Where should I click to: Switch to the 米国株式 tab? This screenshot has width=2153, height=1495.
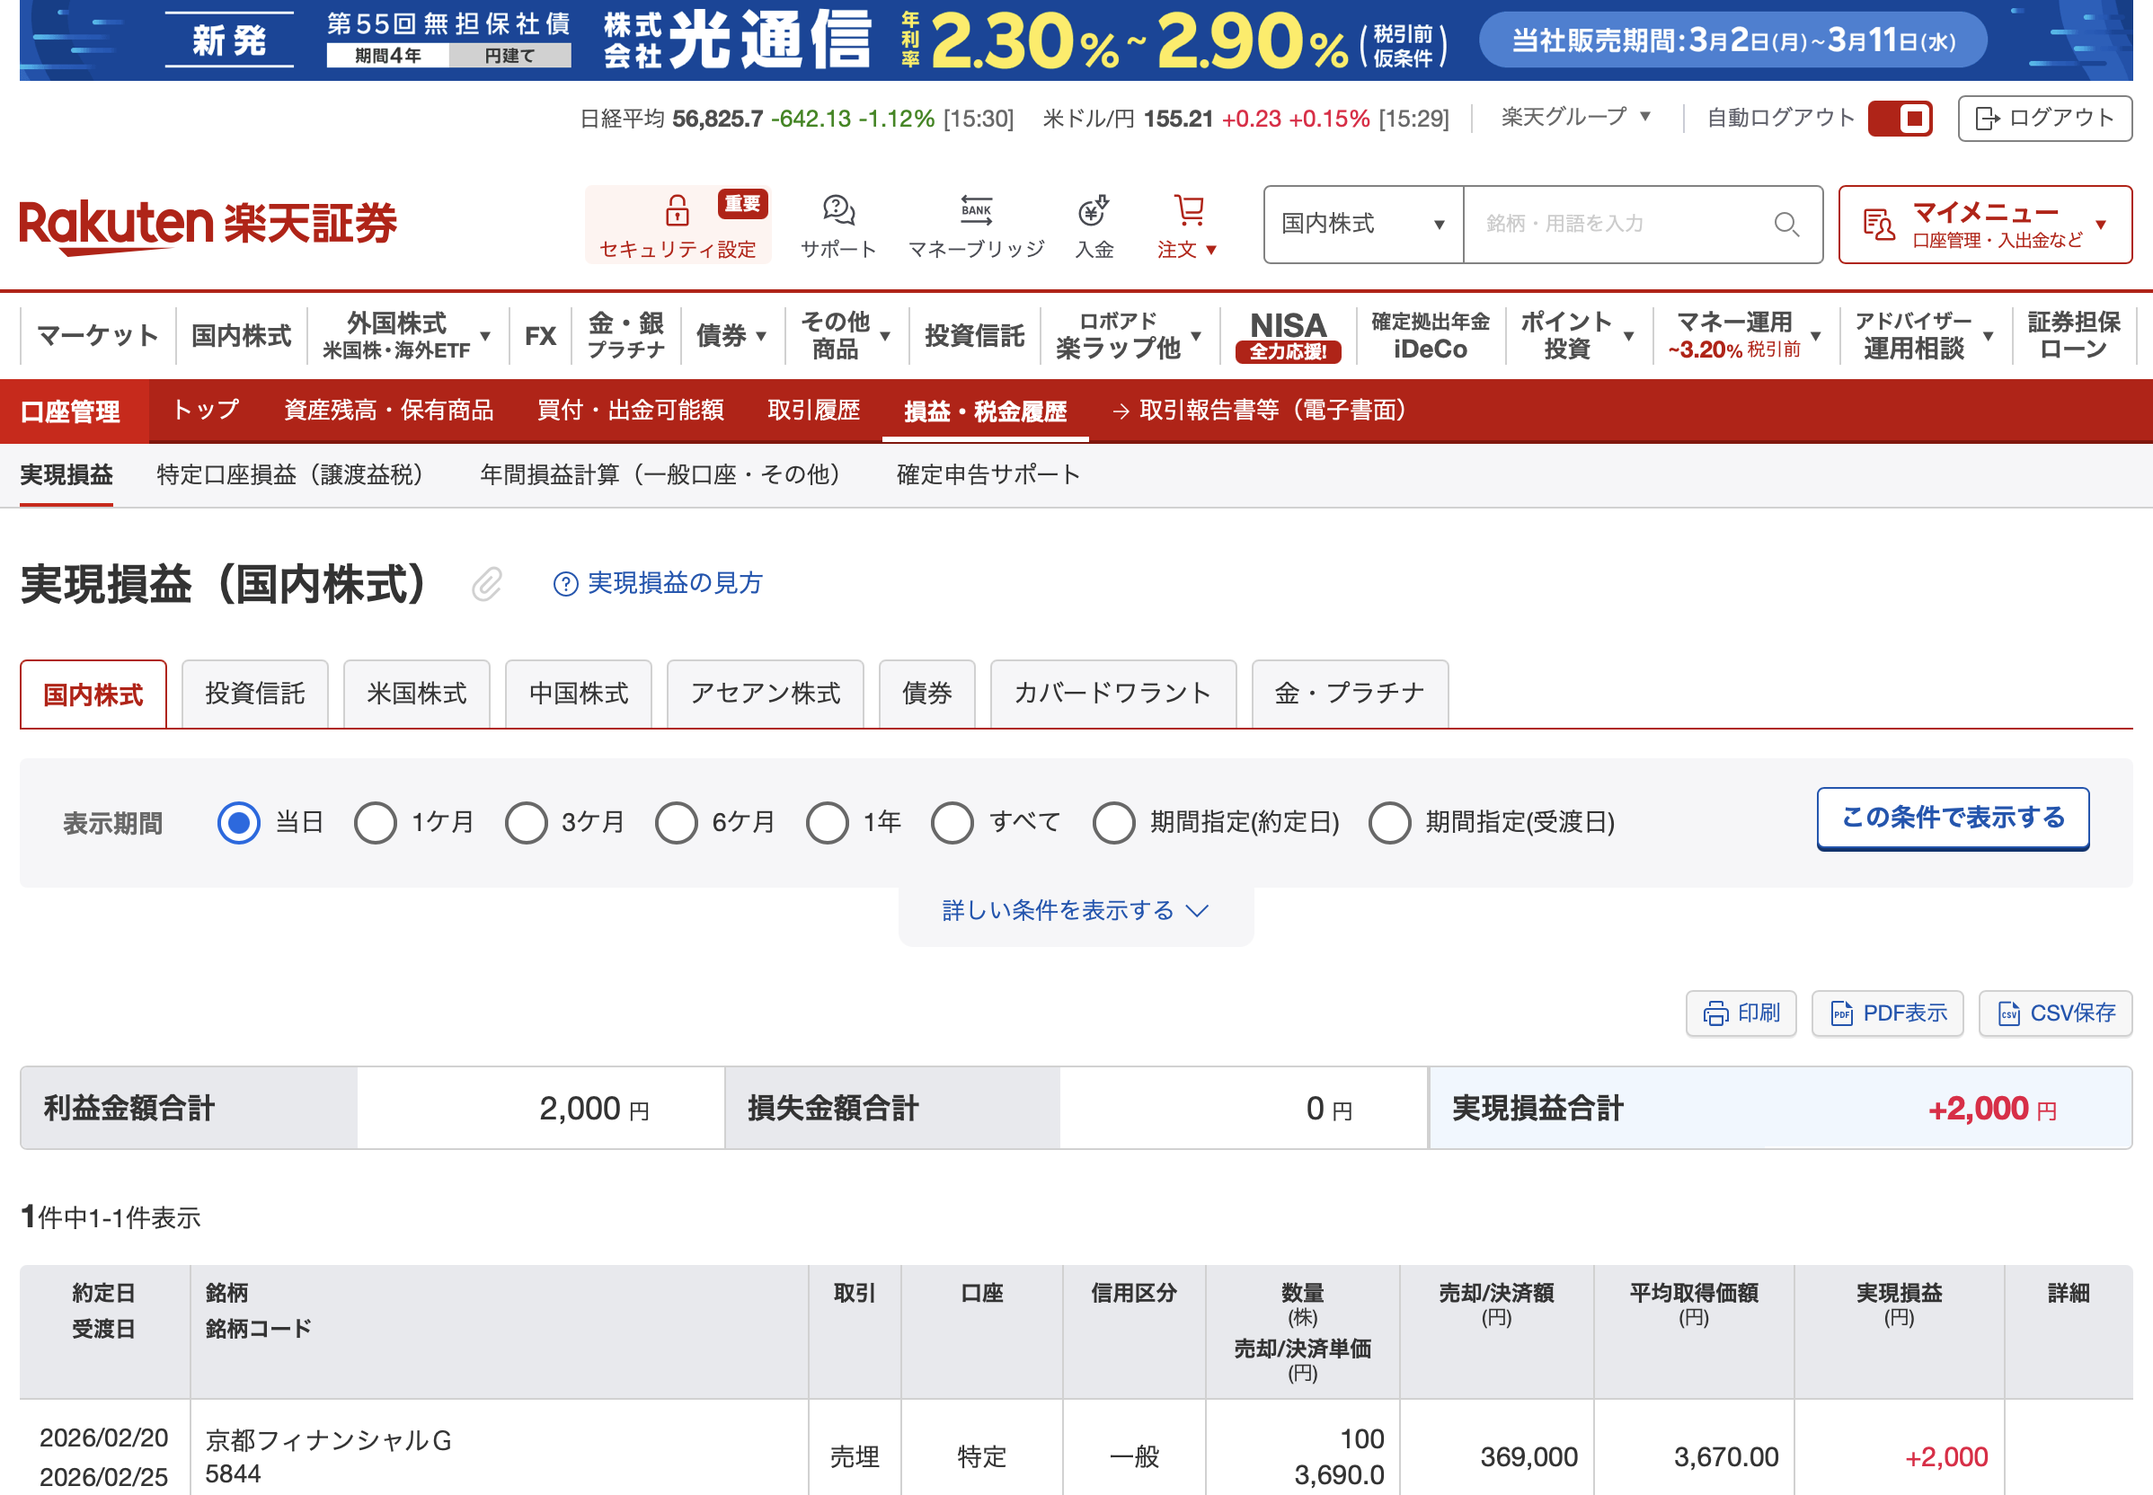(417, 694)
